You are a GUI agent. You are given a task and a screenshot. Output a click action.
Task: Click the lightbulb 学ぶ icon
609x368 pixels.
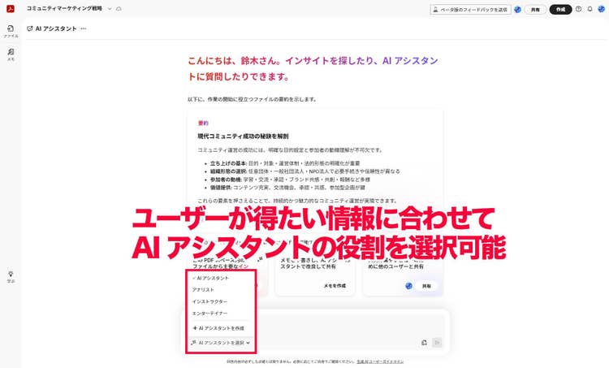11,275
